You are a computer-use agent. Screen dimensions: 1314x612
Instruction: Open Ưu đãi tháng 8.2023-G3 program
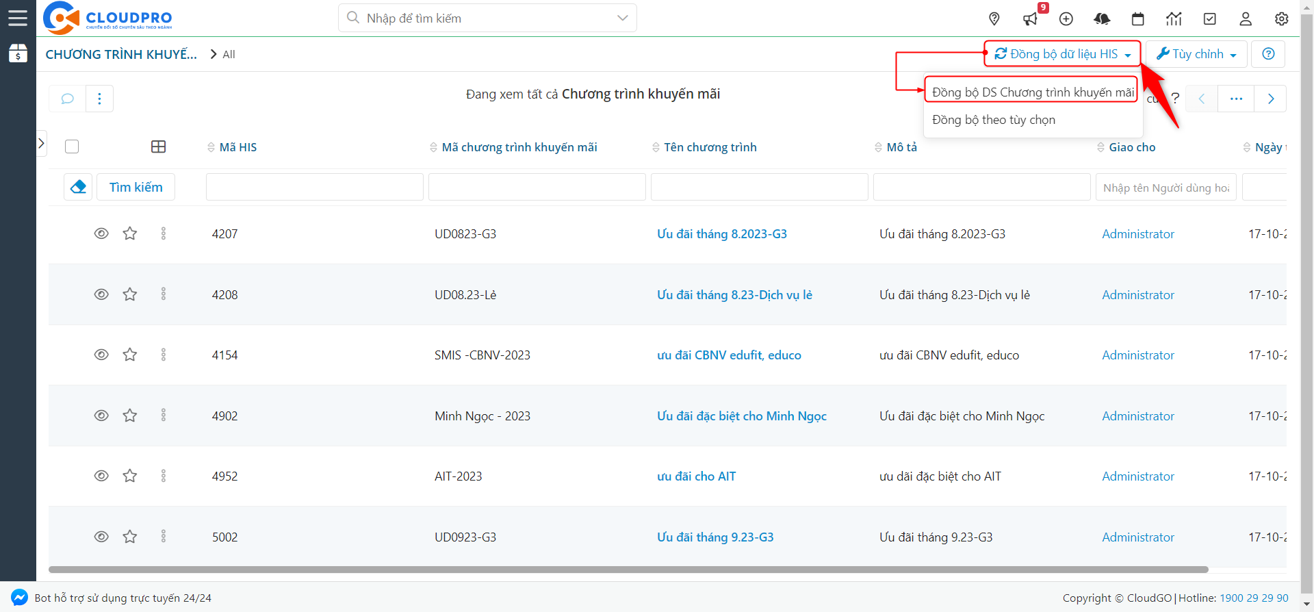tap(722, 233)
